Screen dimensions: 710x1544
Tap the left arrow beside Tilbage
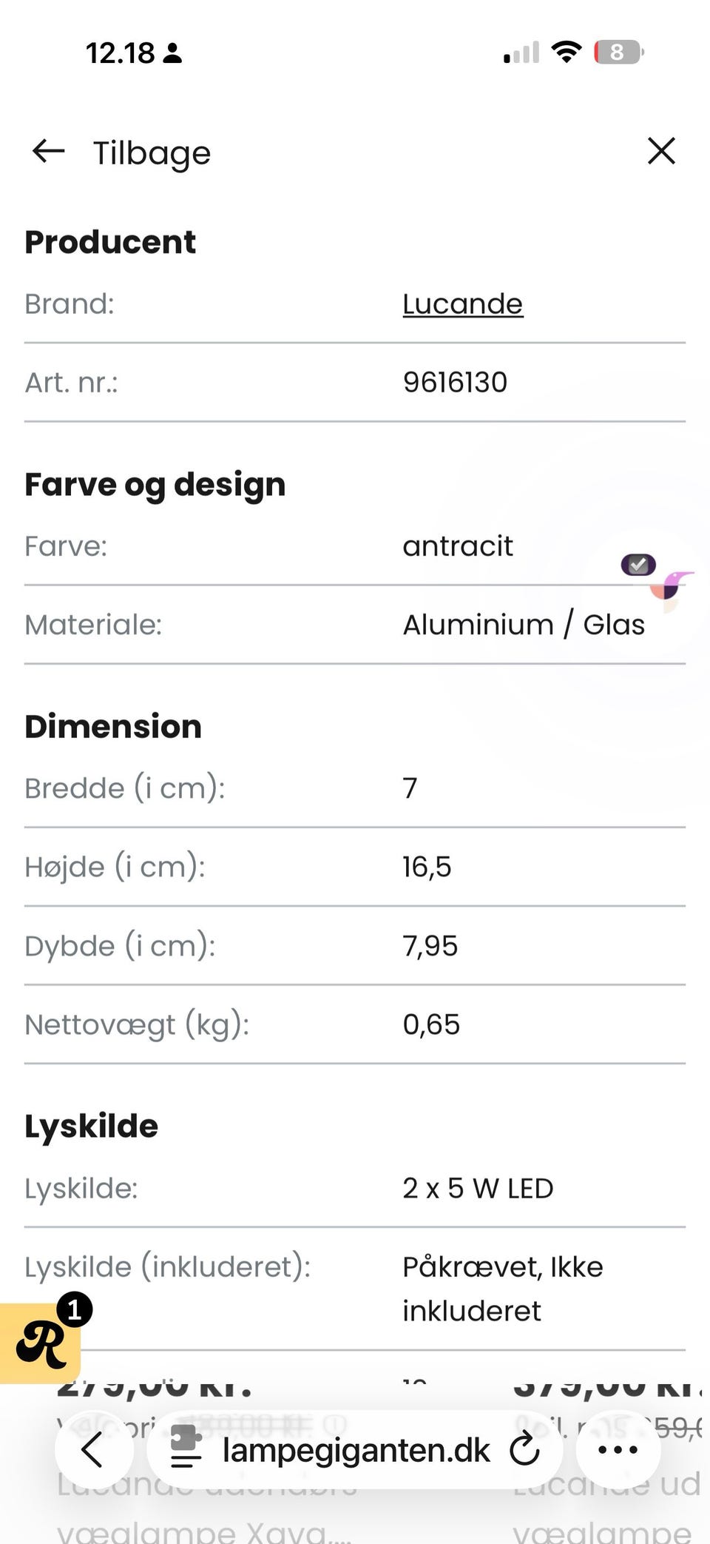pos(49,152)
